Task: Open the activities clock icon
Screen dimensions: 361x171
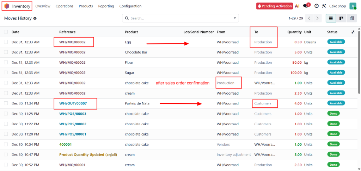Action: (316, 6)
